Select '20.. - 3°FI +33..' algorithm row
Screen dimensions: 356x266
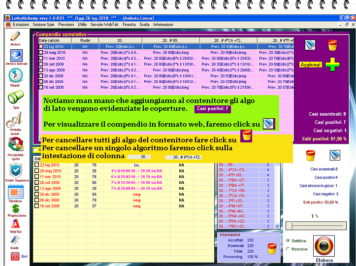246,201
